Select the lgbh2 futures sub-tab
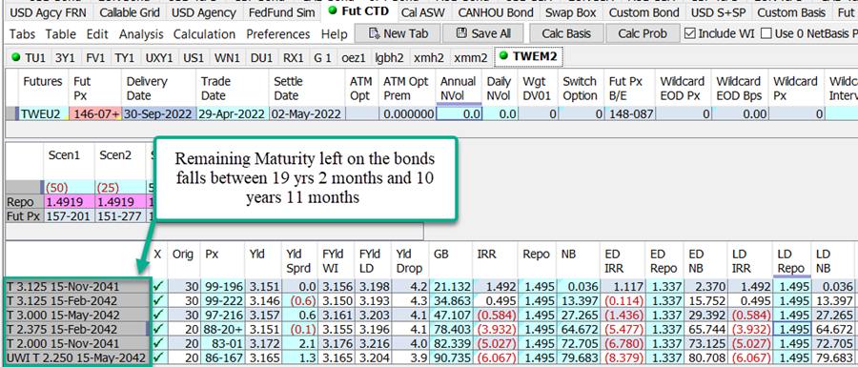 [x=390, y=57]
